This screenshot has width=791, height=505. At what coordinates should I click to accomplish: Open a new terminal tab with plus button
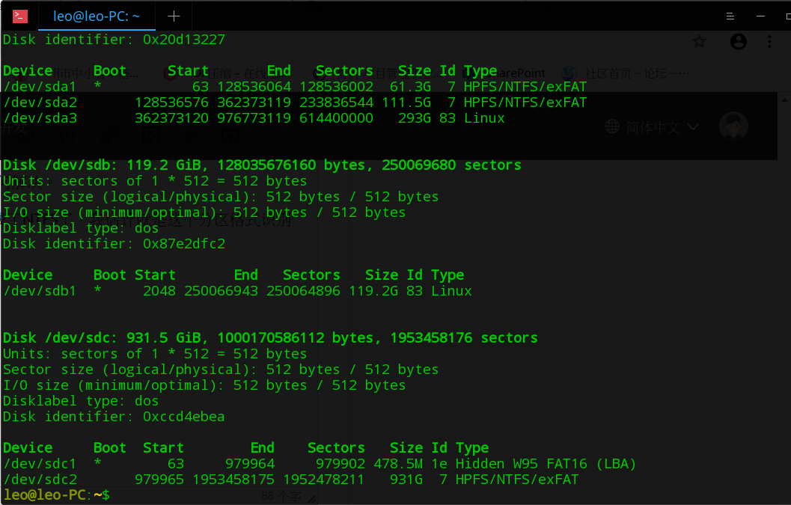click(x=174, y=16)
